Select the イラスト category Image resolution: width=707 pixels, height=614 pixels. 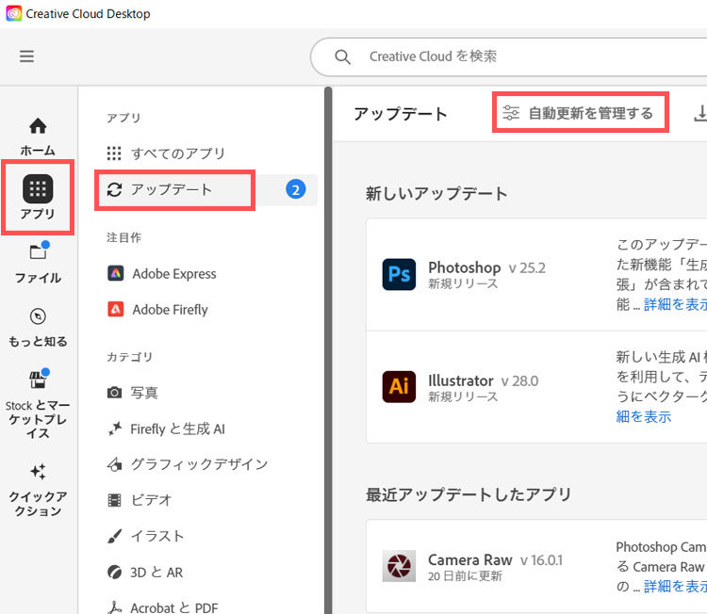(x=145, y=536)
